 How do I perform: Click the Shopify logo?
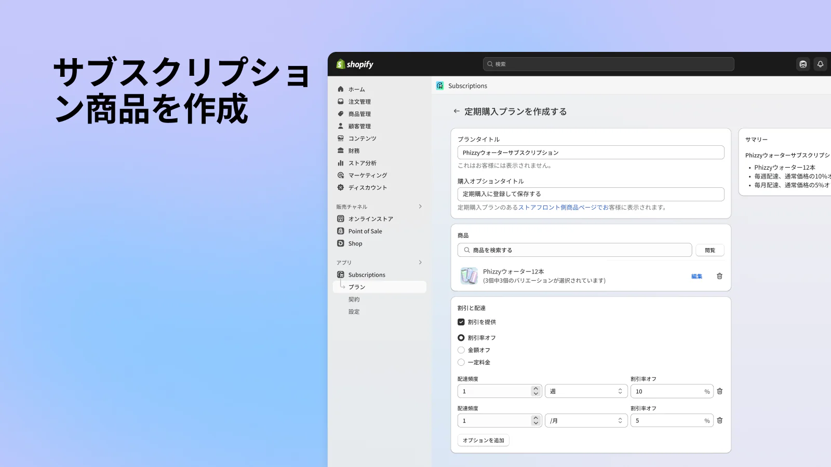pyautogui.click(x=355, y=64)
